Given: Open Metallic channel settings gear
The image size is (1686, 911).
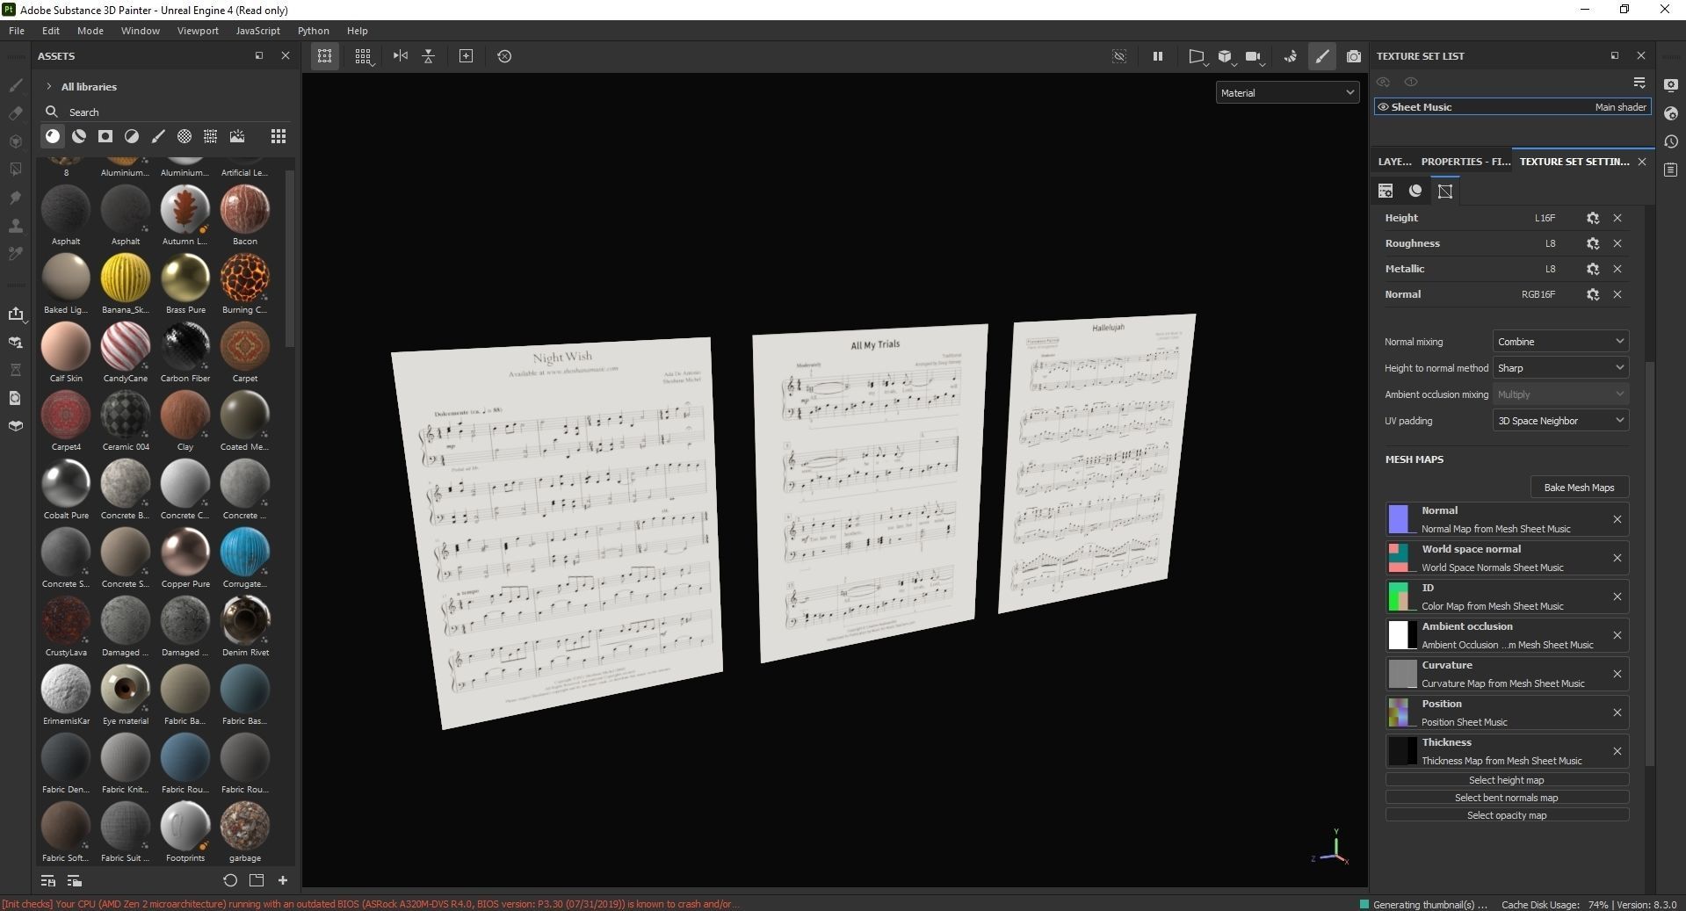Looking at the screenshot, I should (1593, 269).
